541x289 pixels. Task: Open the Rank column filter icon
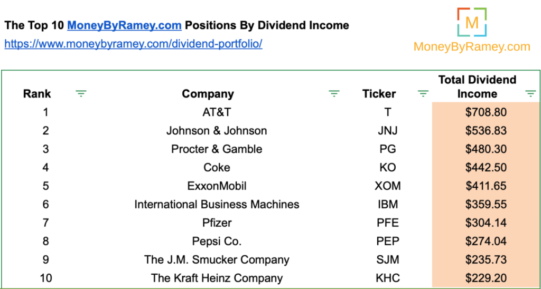(x=81, y=93)
